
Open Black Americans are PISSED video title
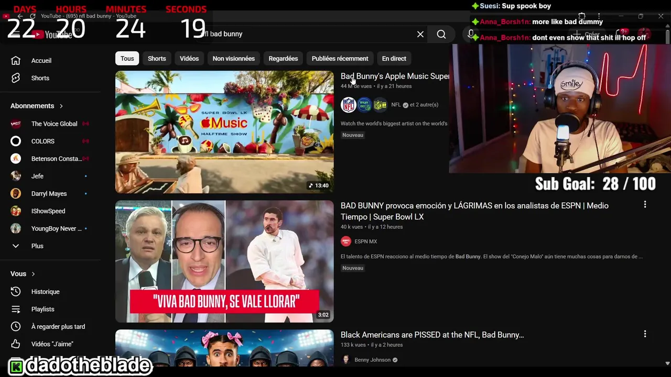click(x=432, y=335)
